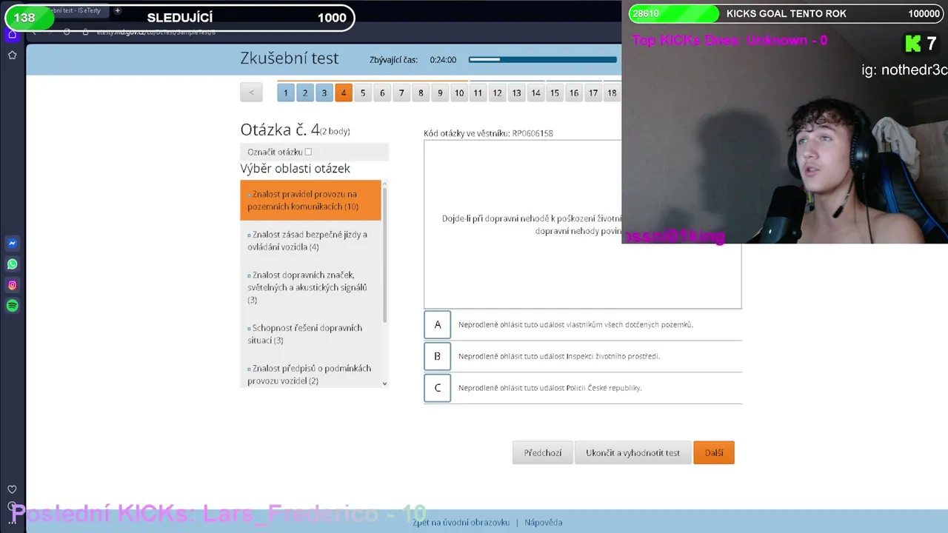Open the 'Nápověda' help link

544,523
